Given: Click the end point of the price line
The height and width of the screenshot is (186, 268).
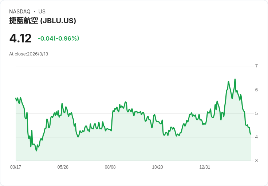Looking at the screenshot, I should [251, 134].
